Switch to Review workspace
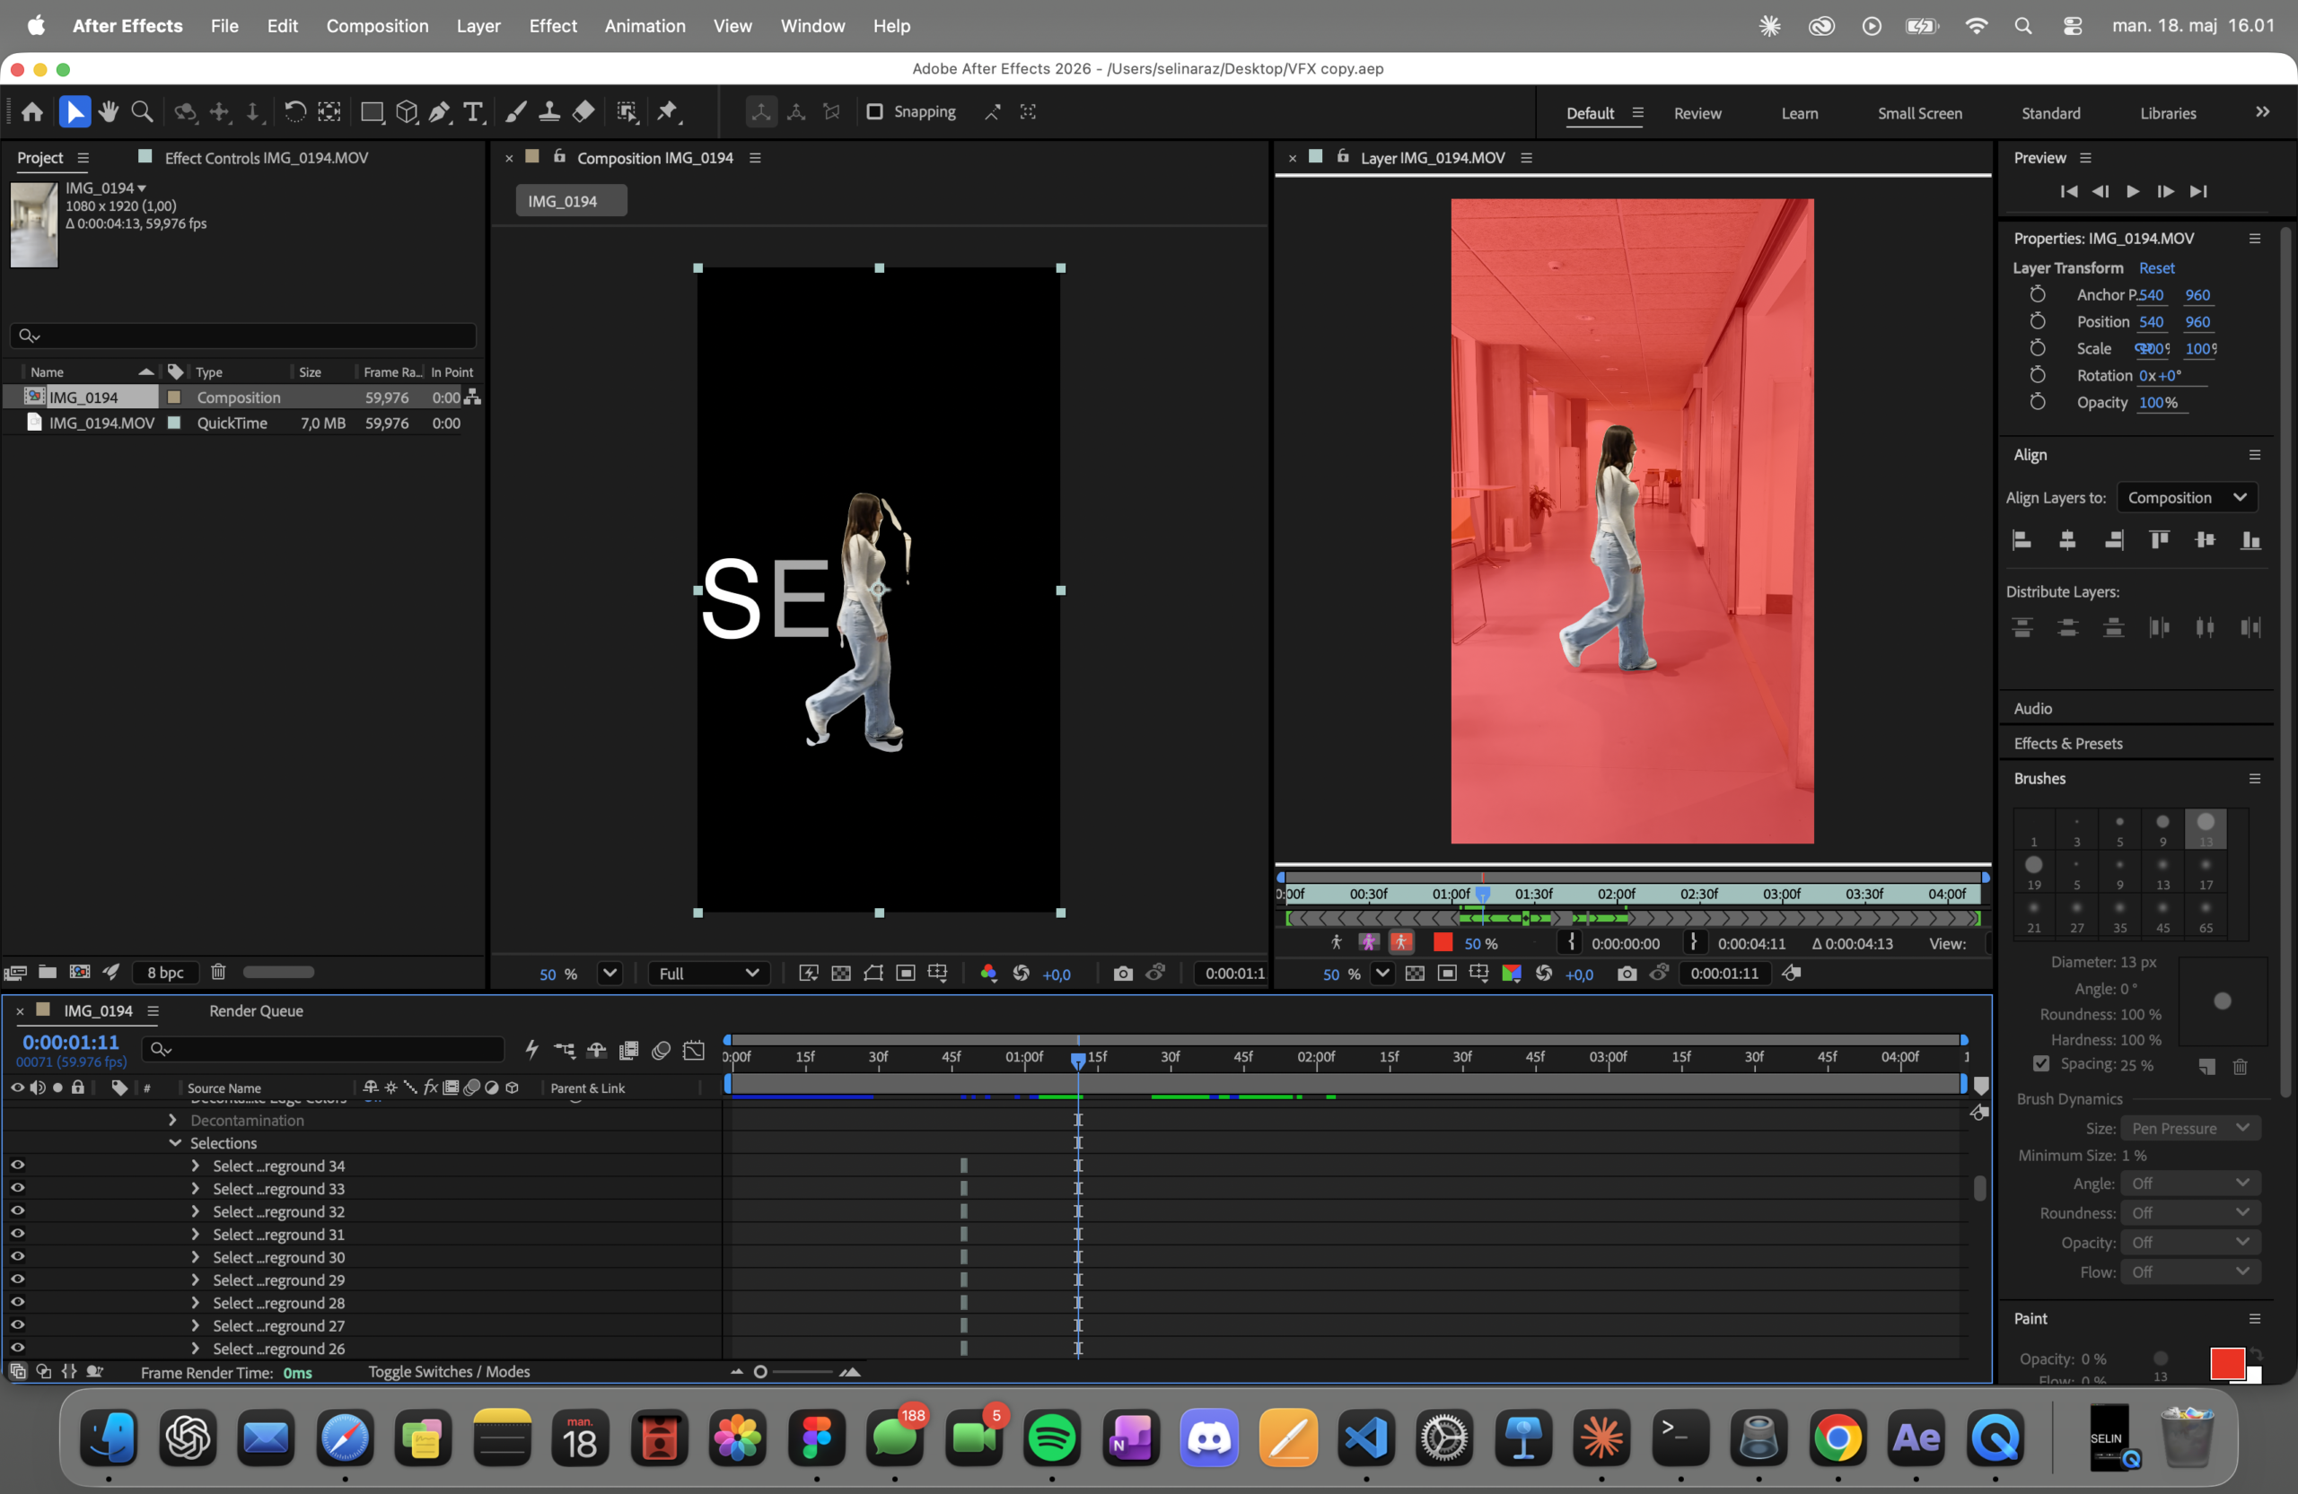Screen dimensions: 2298x1494 [1697, 113]
